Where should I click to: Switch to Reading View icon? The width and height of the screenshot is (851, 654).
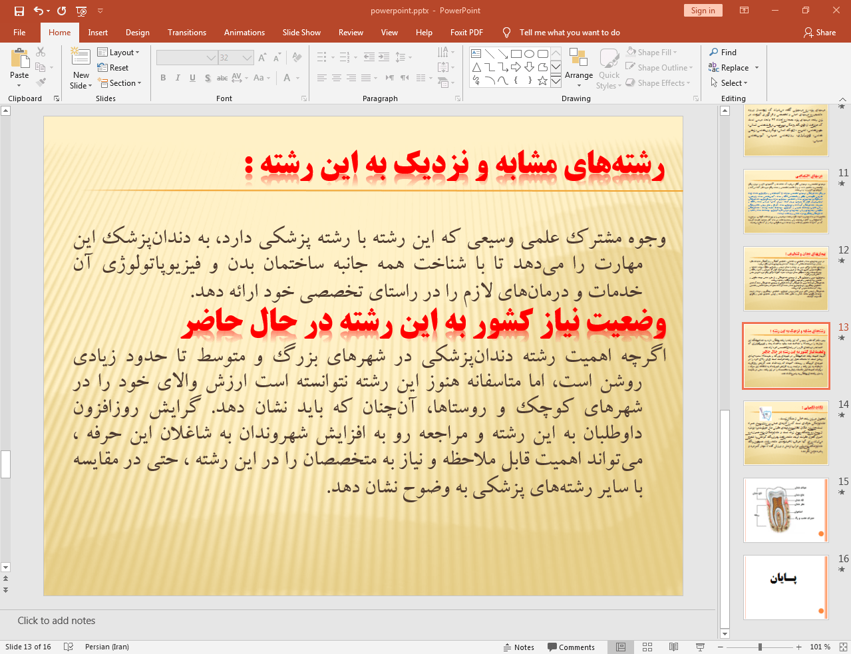click(x=673, y=647)
